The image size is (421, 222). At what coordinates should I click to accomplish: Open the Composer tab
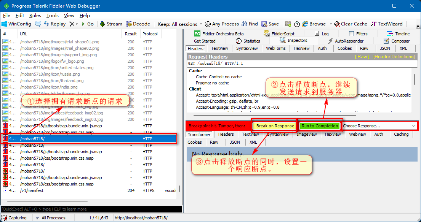click(397, 41)
